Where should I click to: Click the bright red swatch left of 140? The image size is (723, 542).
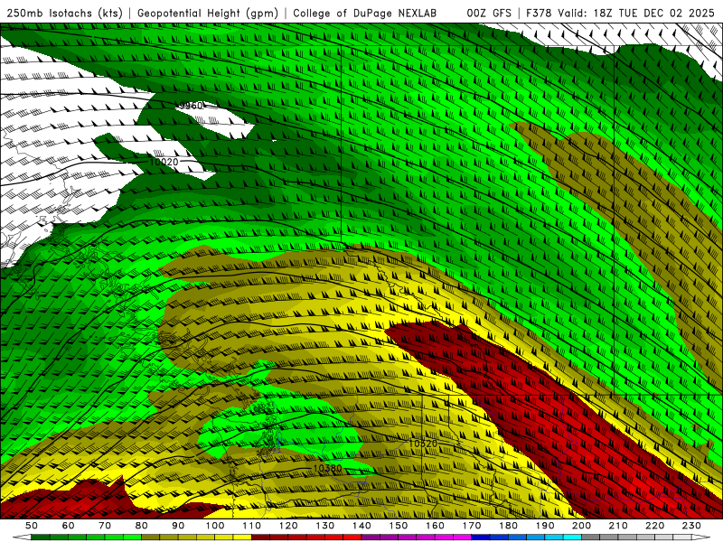[352, 537]
